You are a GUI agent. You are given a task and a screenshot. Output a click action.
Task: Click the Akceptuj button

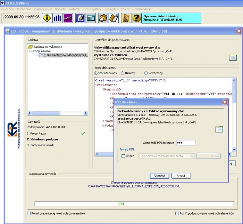159,176
